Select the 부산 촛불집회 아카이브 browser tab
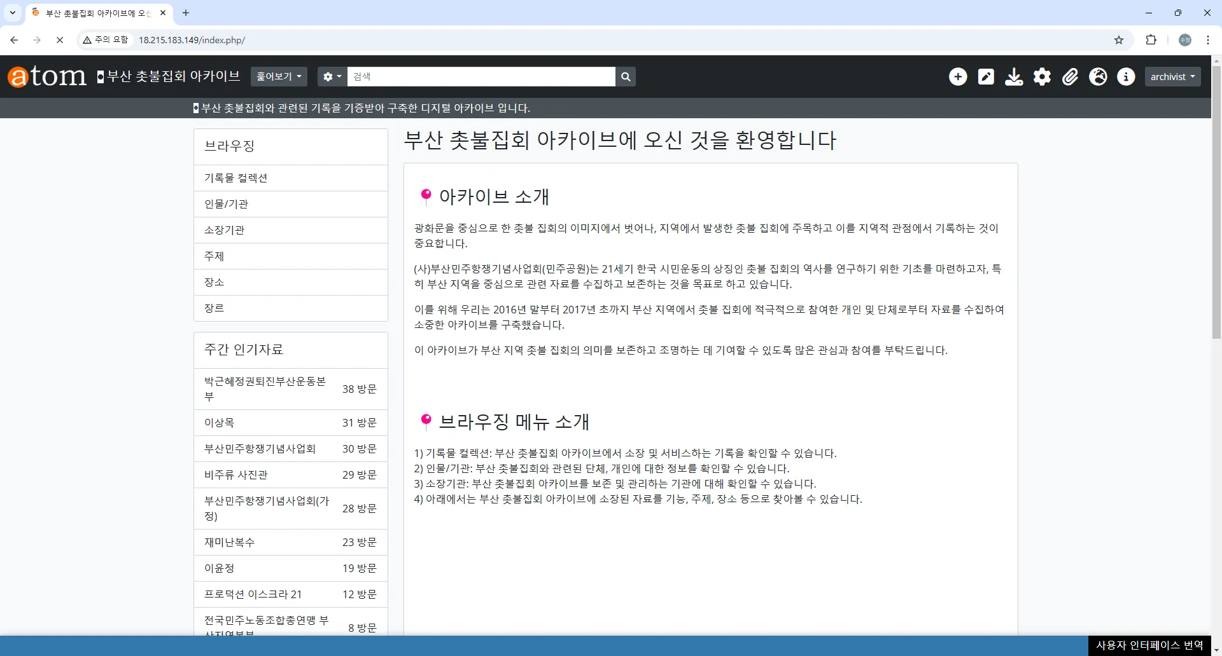Image resolution: width=1222 pixels, height=656 pixels. pyautogui.click(x=99, y=13)
